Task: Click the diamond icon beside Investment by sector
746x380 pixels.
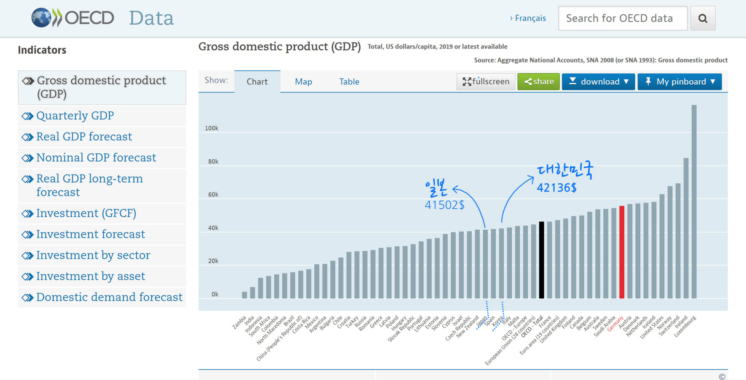Action: pos(28,256)
